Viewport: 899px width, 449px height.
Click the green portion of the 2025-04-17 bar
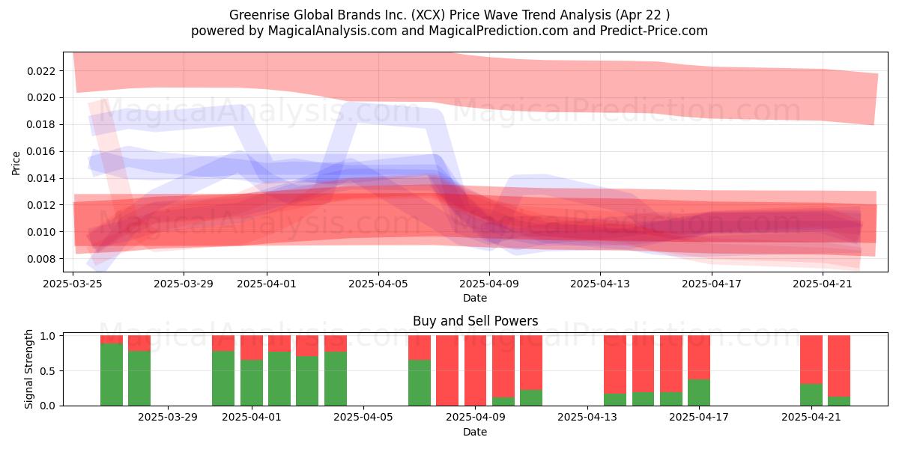(x=699, y=392)
